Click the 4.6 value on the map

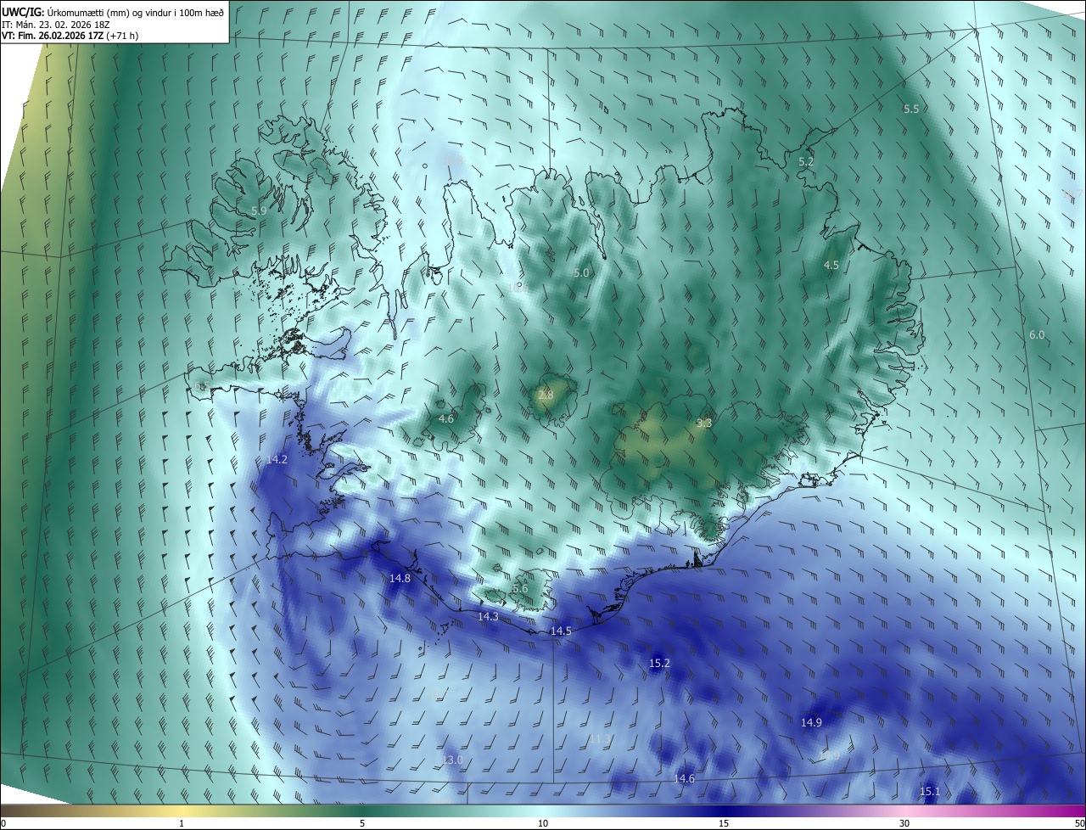click(446, 418)
